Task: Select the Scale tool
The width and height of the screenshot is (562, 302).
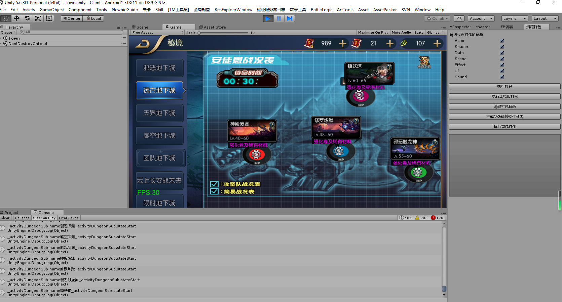Action: [x=38, y=18]
